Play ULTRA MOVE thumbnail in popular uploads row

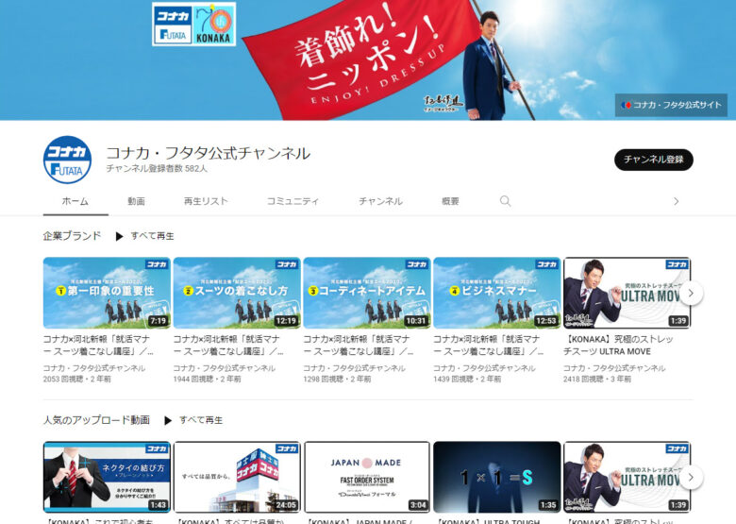(627, 477)
